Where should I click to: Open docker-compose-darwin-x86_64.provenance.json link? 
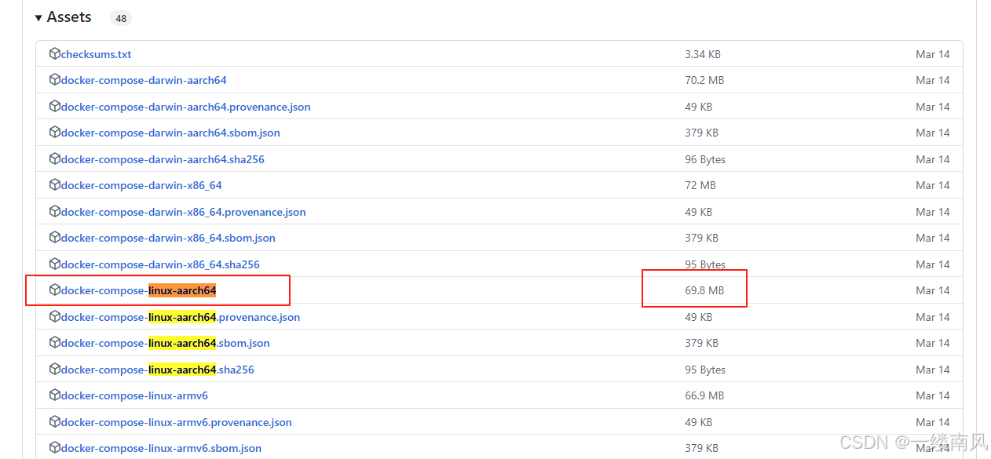coord(184,212)
